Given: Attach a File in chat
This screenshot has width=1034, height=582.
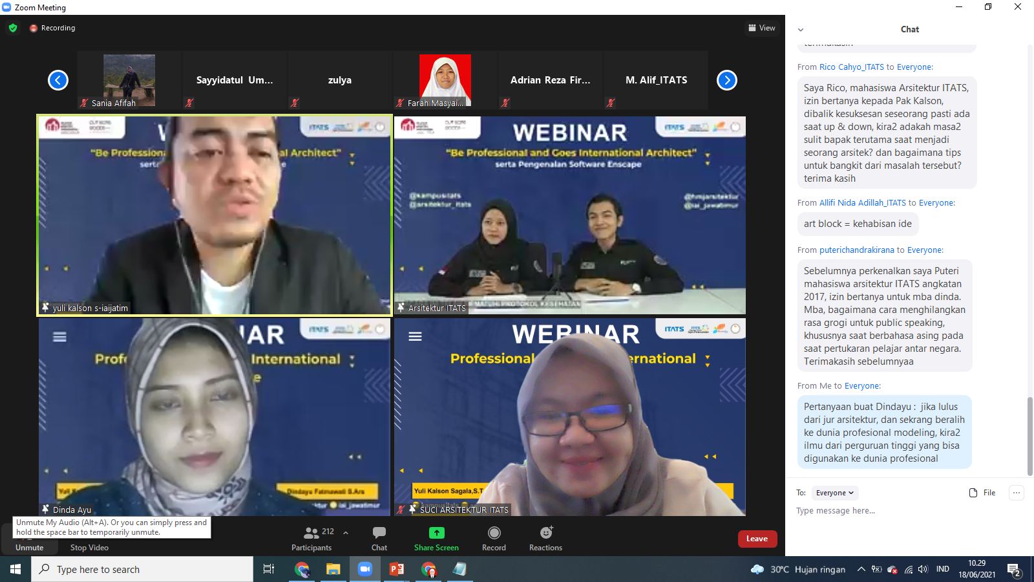Looking at the screenshot, I should tap(982, 493).
